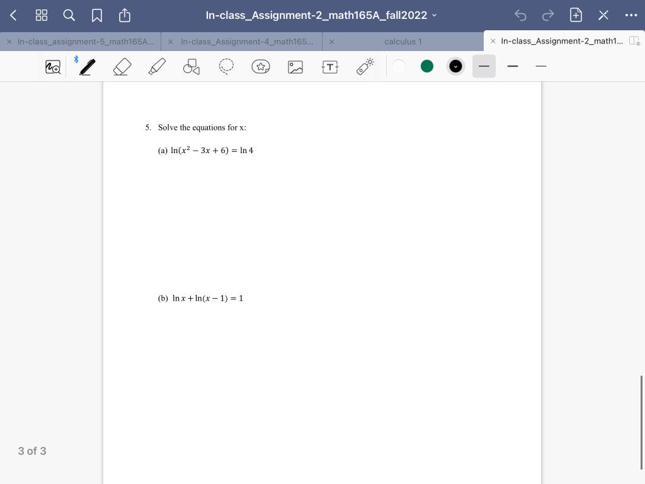Select the highlighter tool
The image size is (645, 484).
[157, 66]
